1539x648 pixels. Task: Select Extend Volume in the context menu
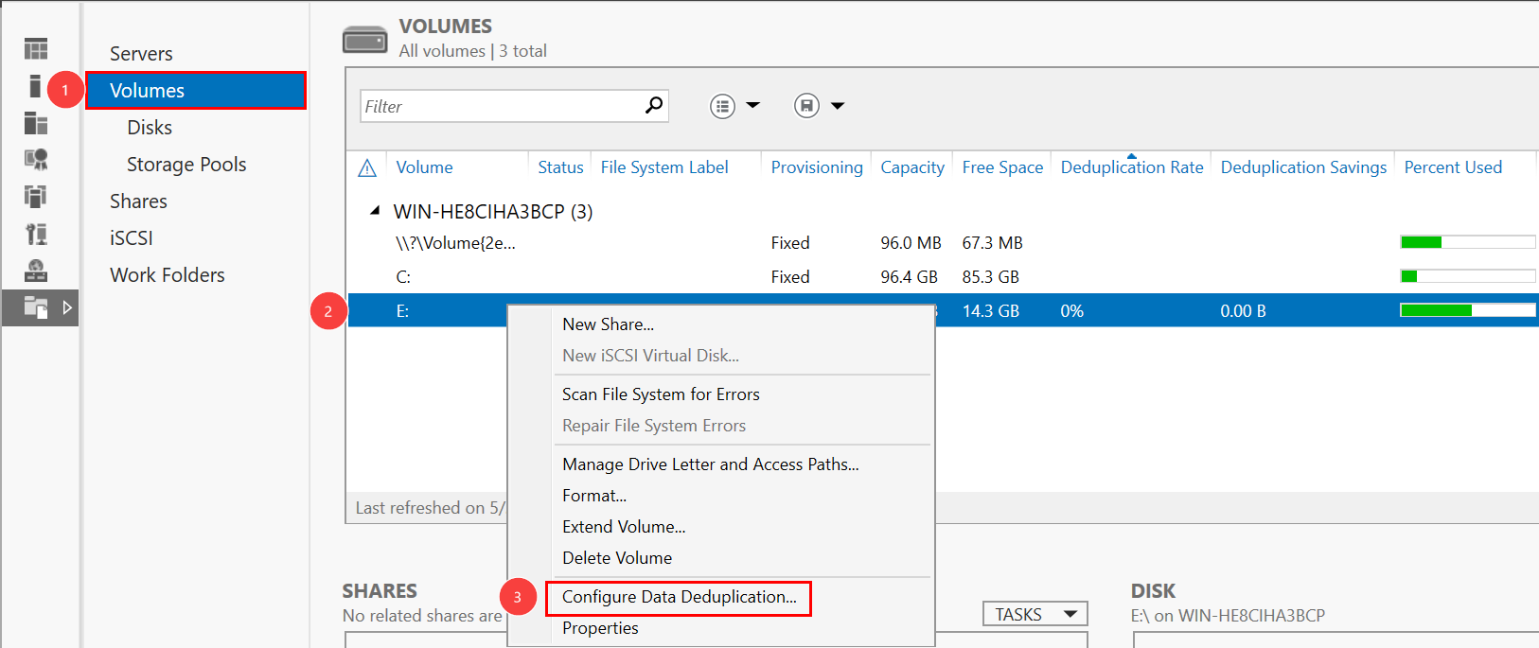click(623, 527)
